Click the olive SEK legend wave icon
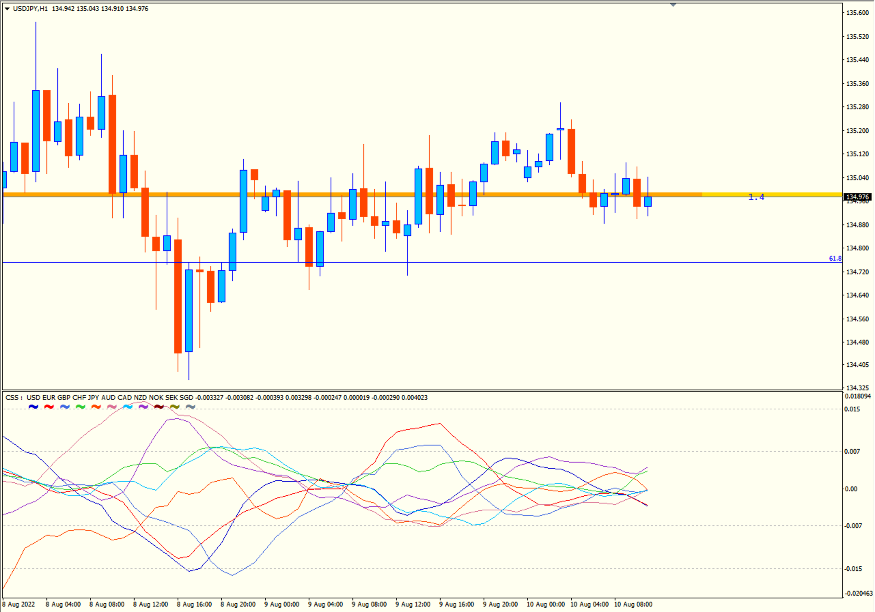Viewport: 875px width, 612px height. tap(175, 407)
